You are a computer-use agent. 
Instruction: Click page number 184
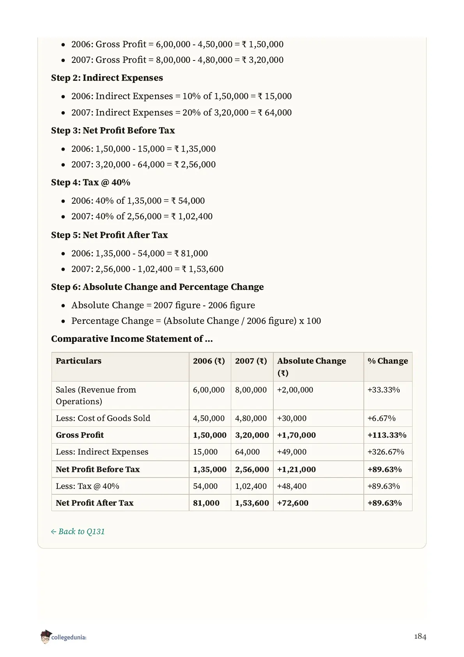(420, 637)
